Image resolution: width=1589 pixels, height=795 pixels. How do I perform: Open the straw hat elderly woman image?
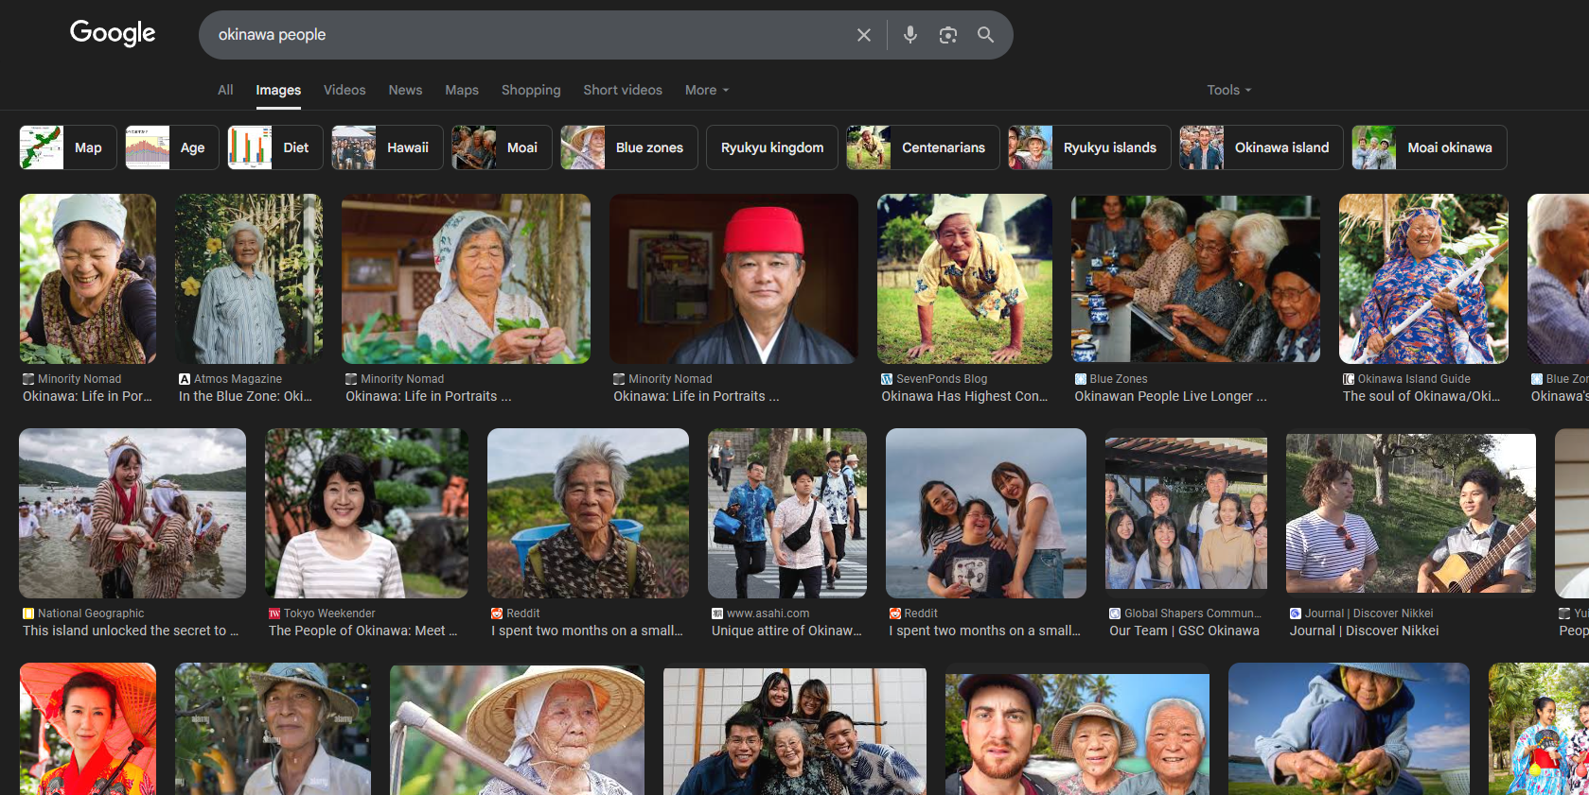pos(517,729)
